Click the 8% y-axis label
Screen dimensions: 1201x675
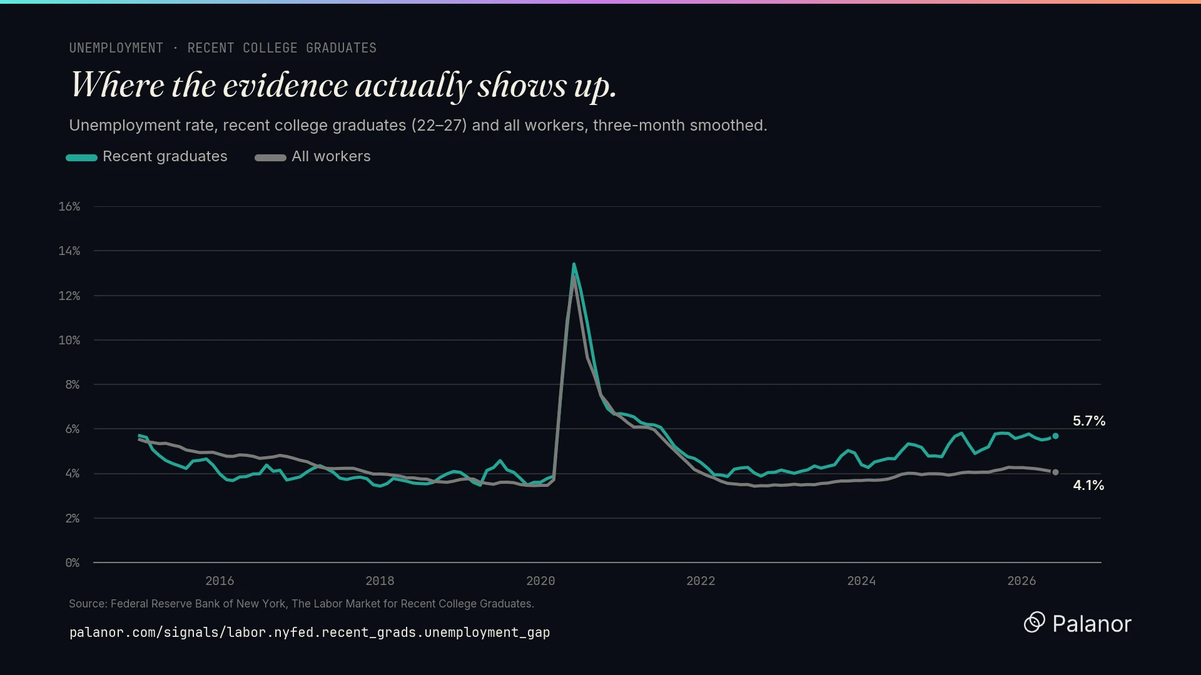[x=73, y=385]
